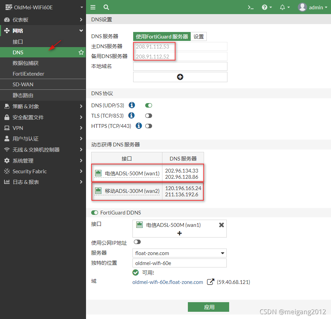Favorite the DNS page star icon
Screen dimensions: 331x319
pyautogui.click(x=81, y=52)
